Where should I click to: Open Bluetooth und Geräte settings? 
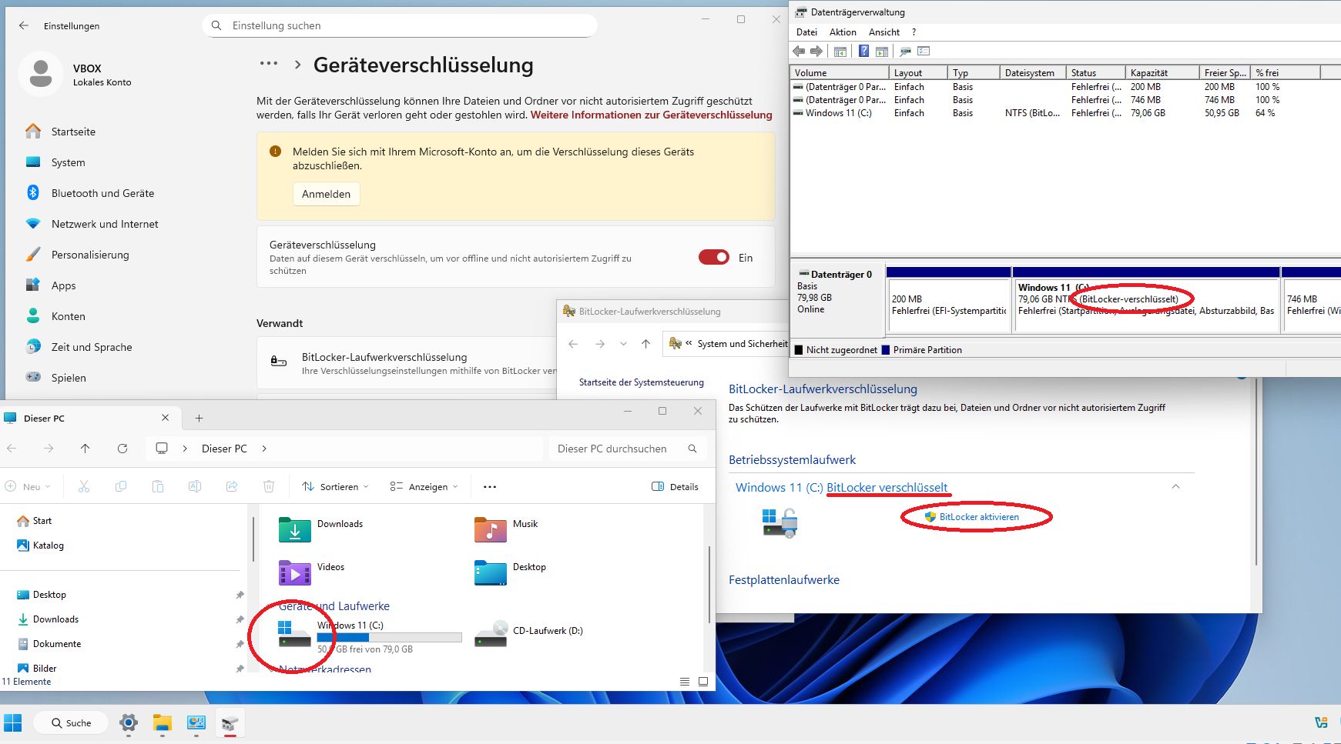click(x=102, y=193)
